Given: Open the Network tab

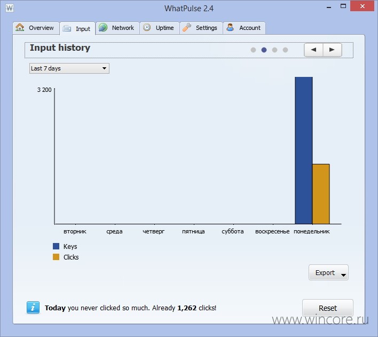Looking at the screenshot, I should click(x=117, y=28).
